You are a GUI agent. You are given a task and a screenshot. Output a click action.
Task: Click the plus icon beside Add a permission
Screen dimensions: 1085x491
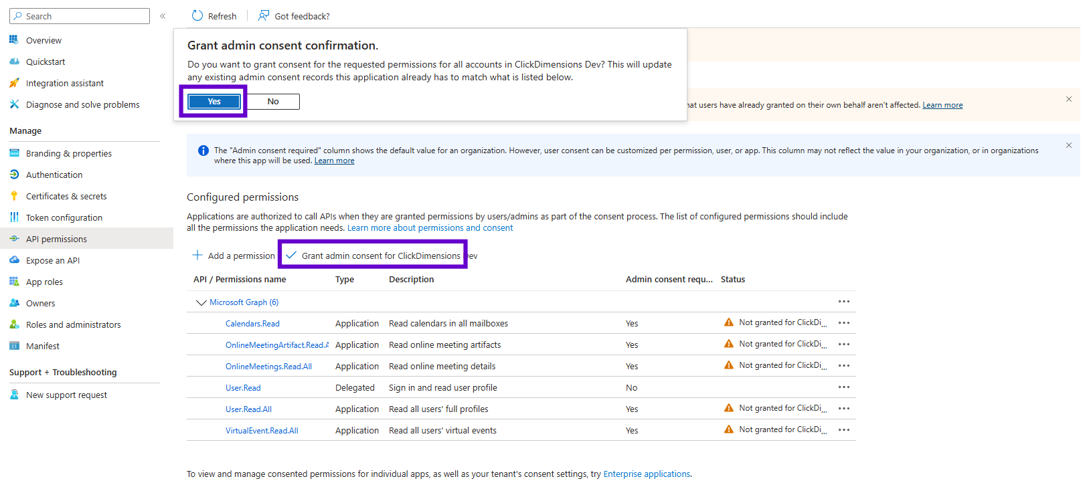tap(197, 255)
